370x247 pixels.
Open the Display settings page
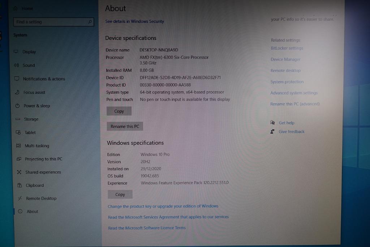click(x=29, y=52)
